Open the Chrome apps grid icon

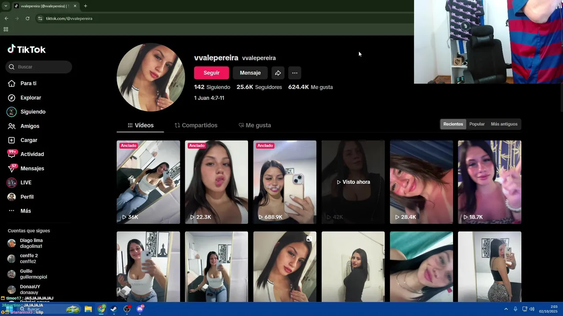(x=6, y=29)
